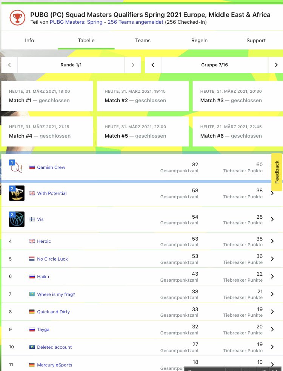Open the Feedback side button

(x=277, y=172)
